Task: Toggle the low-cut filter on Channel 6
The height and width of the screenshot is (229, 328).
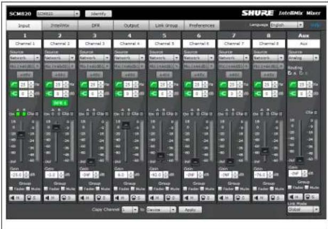Action: [188, 84]
